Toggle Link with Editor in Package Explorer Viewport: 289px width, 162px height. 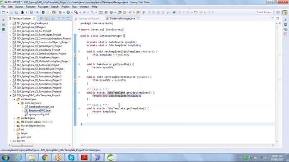[47, 18]
